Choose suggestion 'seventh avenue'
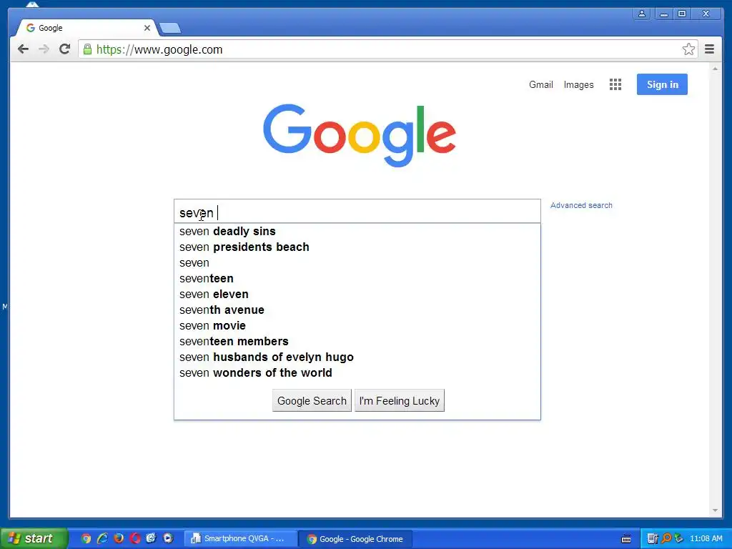 tap(357, 310)
